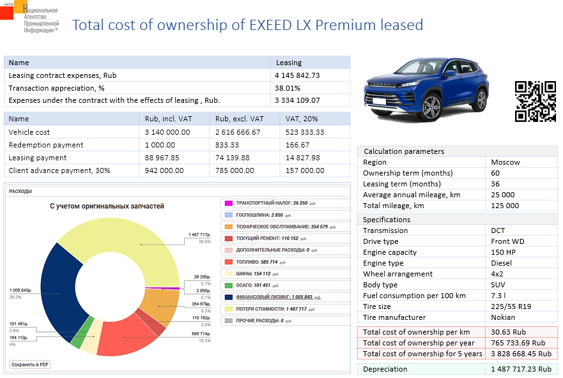Click the orange maintenance slice of the donut chart

160,306
